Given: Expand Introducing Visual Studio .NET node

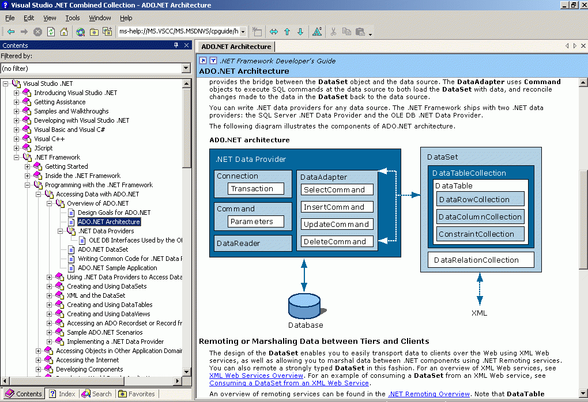Looking at the screenshot, I should (16, 93).
